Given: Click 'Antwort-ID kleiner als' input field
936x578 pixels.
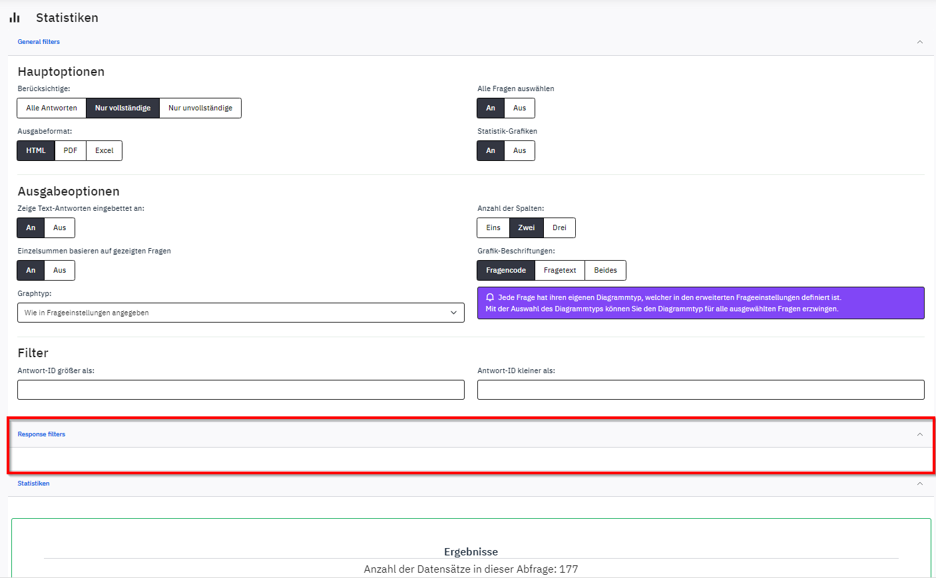Looking at the screenshot, I should click(700, 390).
